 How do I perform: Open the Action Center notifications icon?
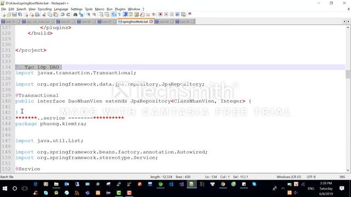pyautogui.click(x=342, y=188)
